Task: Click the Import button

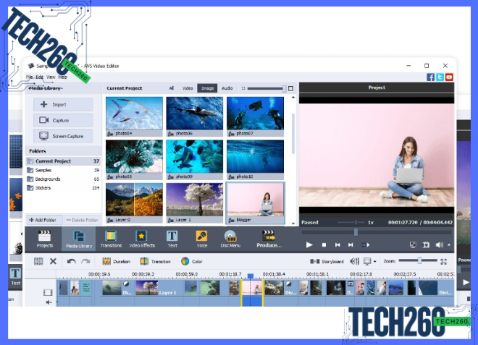Action: [63, 105]
